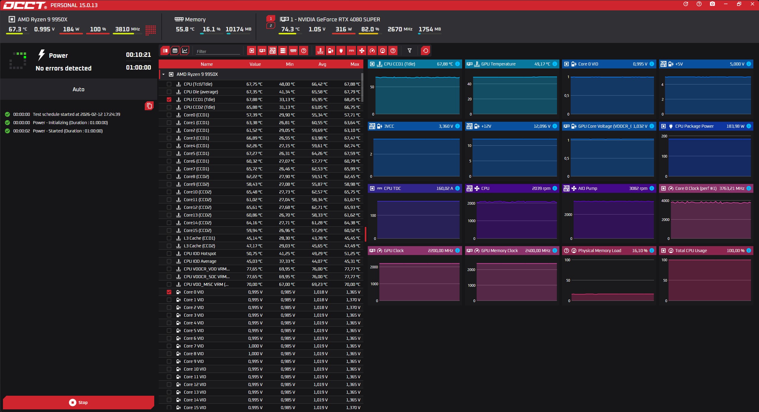Sort the table by Max column
This screenshot has height=412, width=759.
[354, 64]
